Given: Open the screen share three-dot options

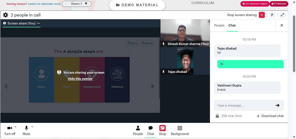Looking at the screenshot, I should coord(38,23).
